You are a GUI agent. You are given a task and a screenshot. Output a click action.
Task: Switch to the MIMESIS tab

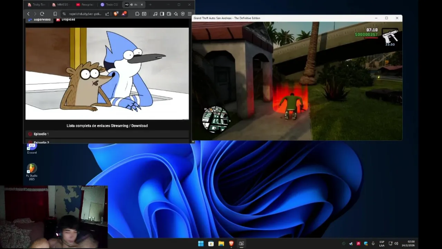click(60, 4)
